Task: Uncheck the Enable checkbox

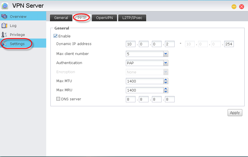Action: click(55, 36)
